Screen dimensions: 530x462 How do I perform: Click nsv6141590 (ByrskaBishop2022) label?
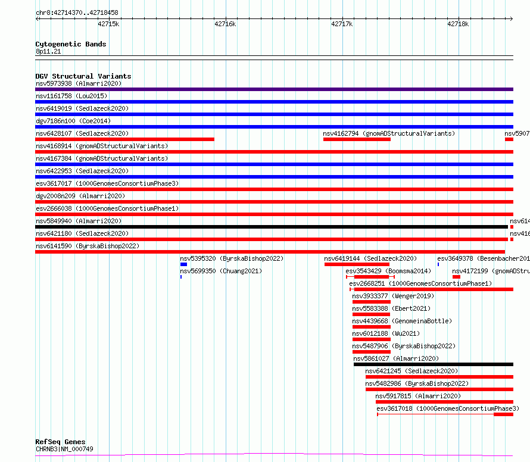coord(88,246)
